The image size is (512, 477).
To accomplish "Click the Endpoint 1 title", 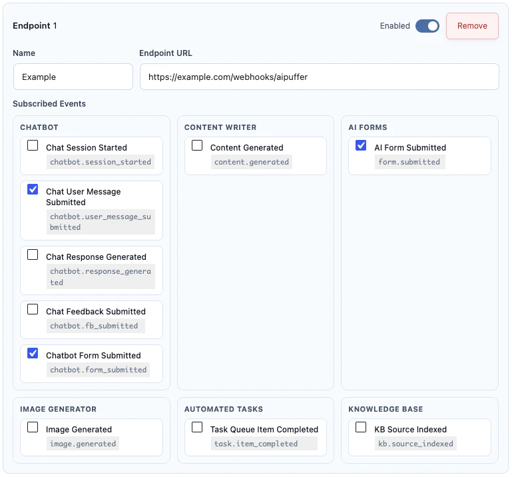I will pos(35,26).
